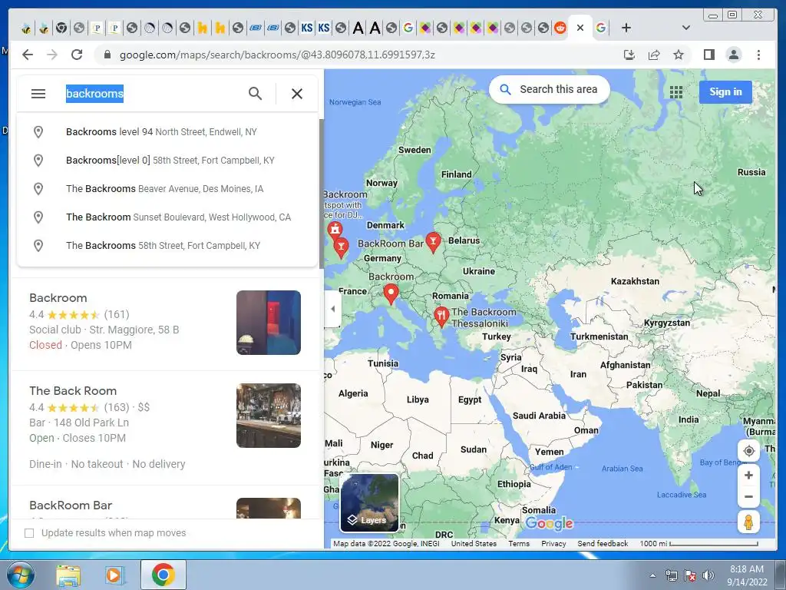Zoom out with the minus map button

[x=748, y=497]
